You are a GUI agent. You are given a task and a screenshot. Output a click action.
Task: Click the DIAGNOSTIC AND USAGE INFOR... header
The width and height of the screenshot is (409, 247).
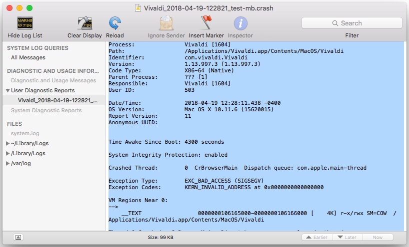(53, 71)
